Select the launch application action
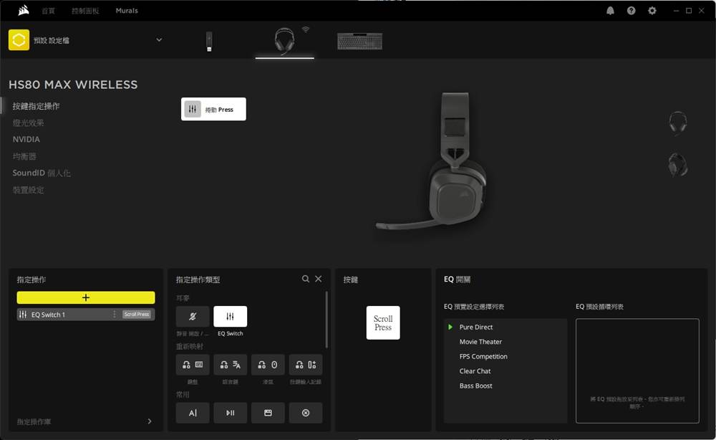 point(268,413)
